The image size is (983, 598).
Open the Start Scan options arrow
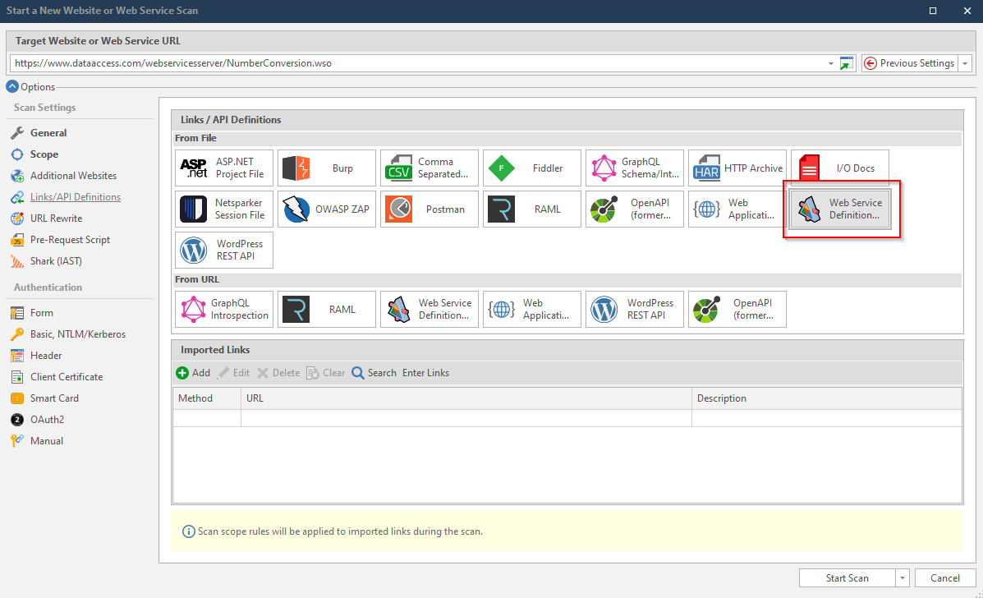pos(901,577)
